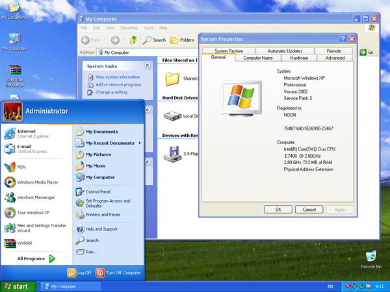Open Internet Explorer from Start menu
390x292 pixels.
27,134
